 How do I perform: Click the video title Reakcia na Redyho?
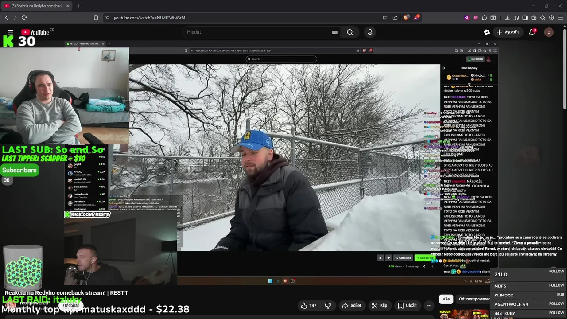click(66, 292)
